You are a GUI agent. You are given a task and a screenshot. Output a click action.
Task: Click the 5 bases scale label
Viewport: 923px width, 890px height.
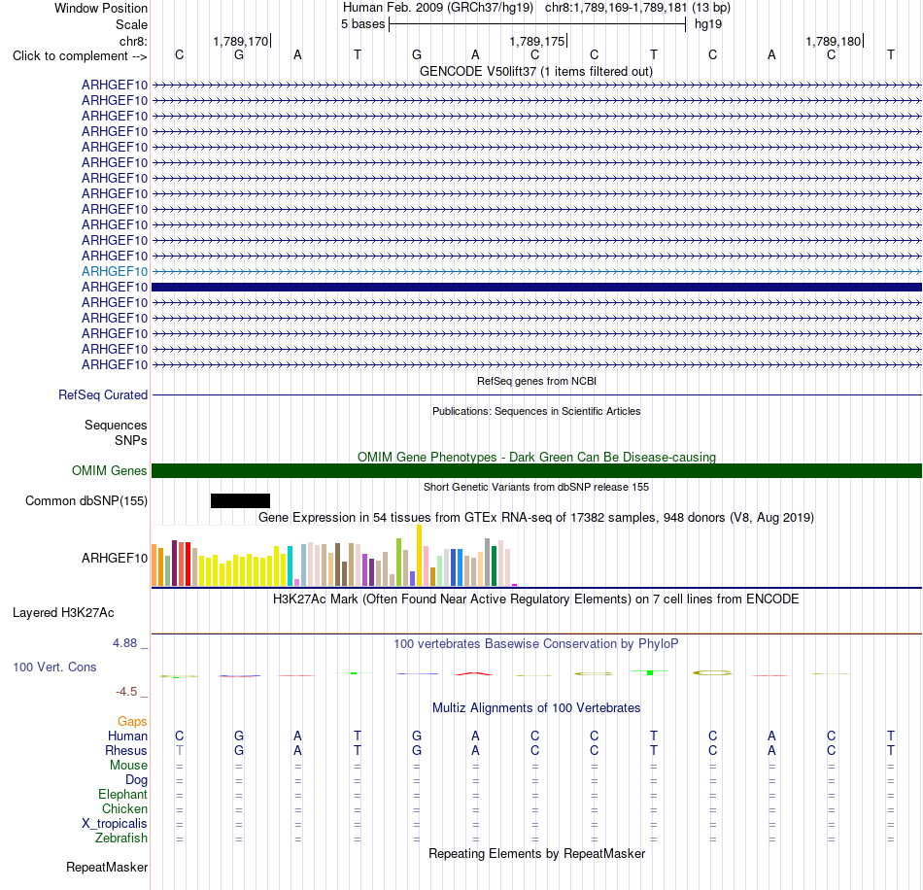tap(362, 24)
